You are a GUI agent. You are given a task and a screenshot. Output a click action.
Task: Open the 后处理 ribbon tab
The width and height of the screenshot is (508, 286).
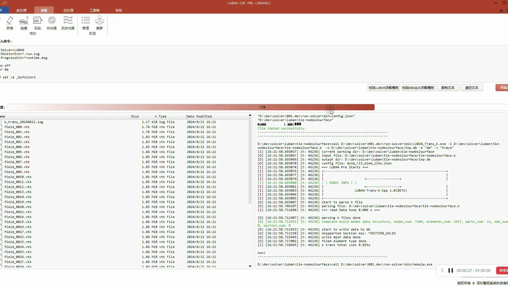click(68, 10)
